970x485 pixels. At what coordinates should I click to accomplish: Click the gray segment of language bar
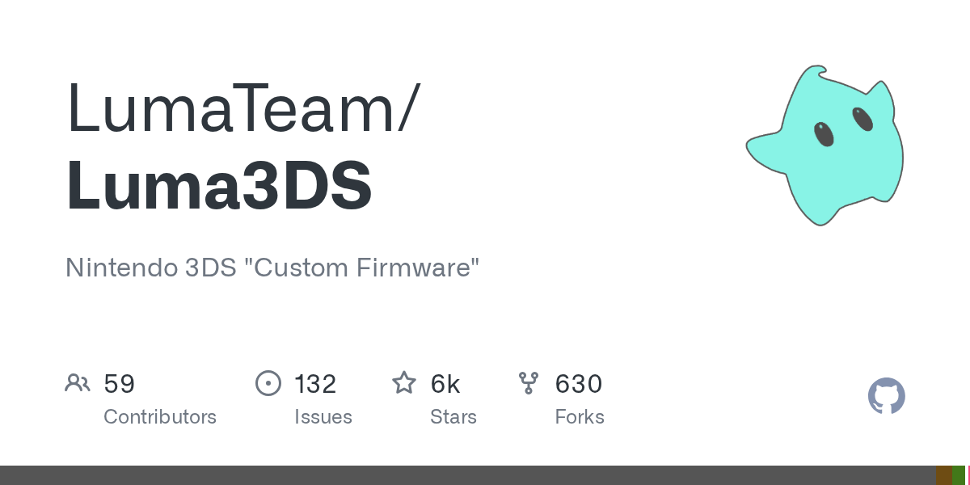tap(468, 475)
